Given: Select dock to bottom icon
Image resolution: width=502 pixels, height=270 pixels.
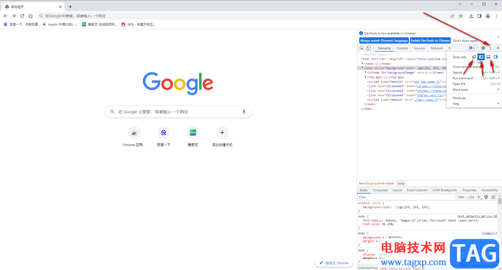Looking at the screenshot, I should pyautogui.click(x=488, y=57).
